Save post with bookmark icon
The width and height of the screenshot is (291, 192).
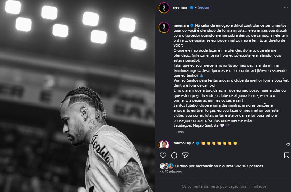point(286,155)
